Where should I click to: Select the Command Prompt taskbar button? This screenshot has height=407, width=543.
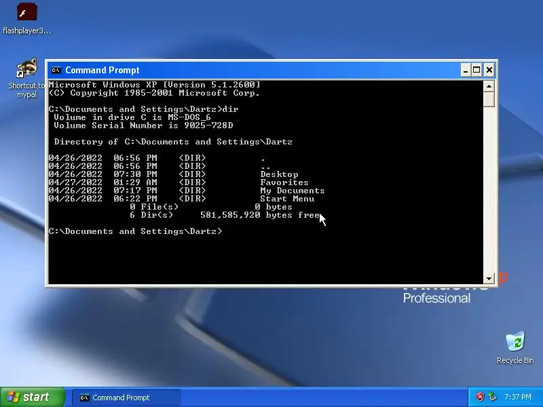(126, 398)
